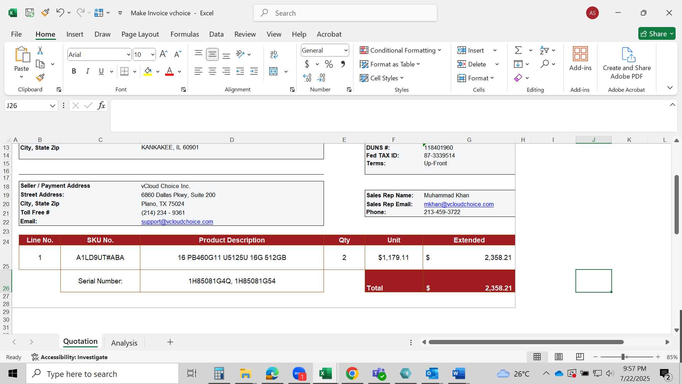Click the Clear eraser icon
Viewport: 682px width, 384px height.
(518, 78)
